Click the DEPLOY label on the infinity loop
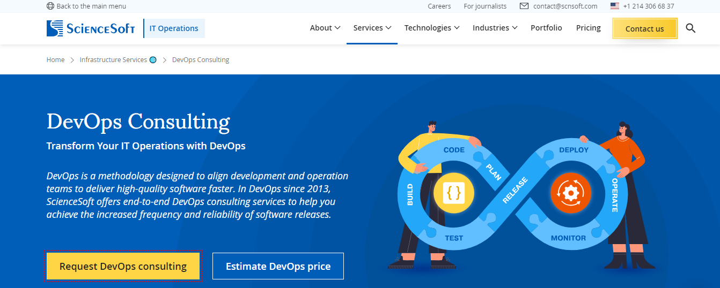Viewport: 720px width, 288px height. (574, 150)
